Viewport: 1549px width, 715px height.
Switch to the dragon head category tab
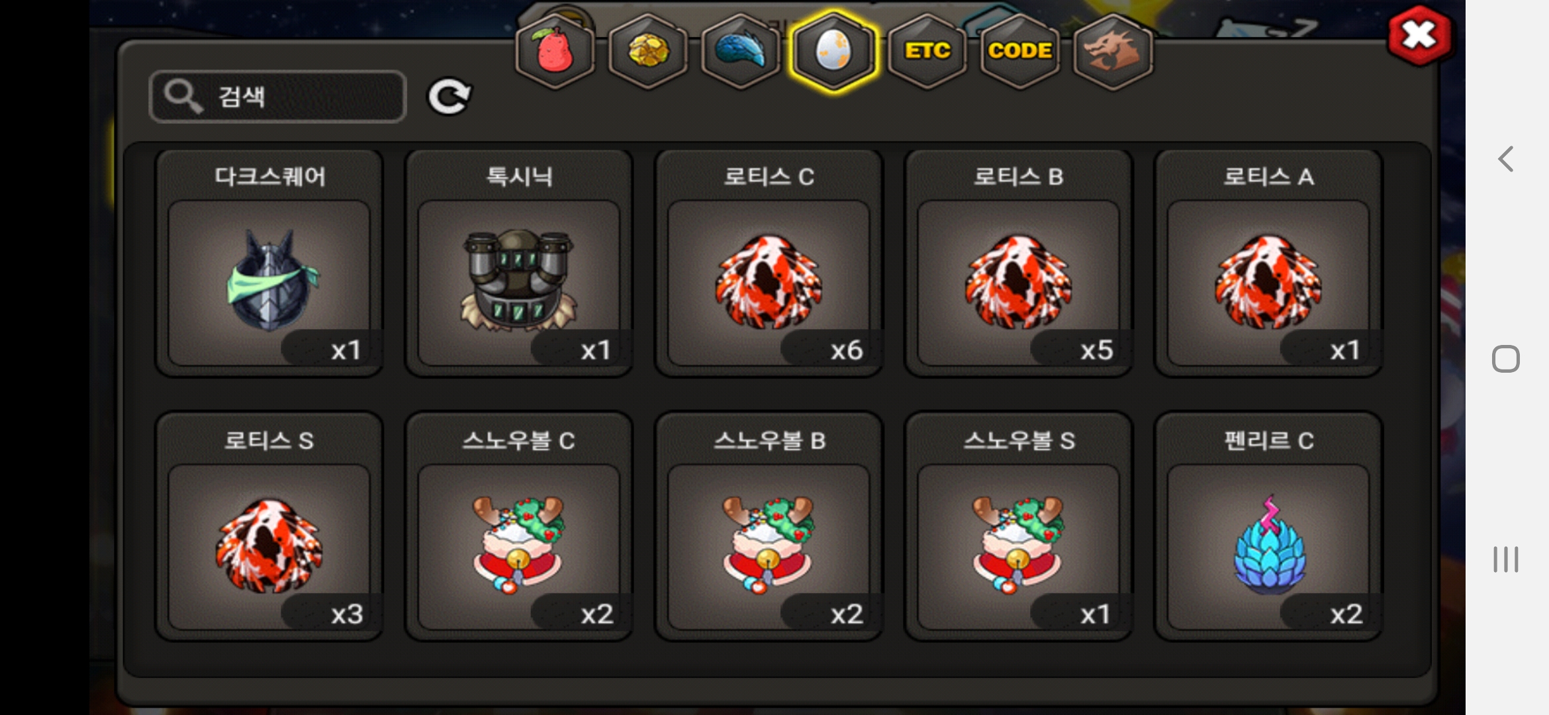[x=1113, y=51]
